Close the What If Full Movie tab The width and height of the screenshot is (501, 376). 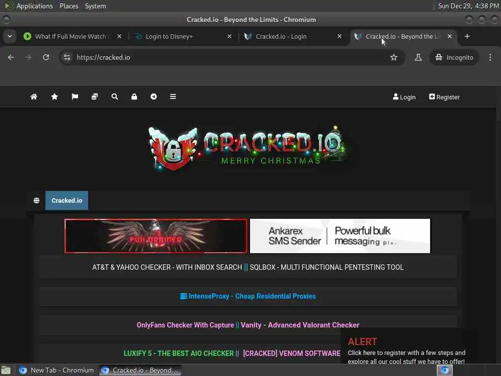click(x=119, y=36)
